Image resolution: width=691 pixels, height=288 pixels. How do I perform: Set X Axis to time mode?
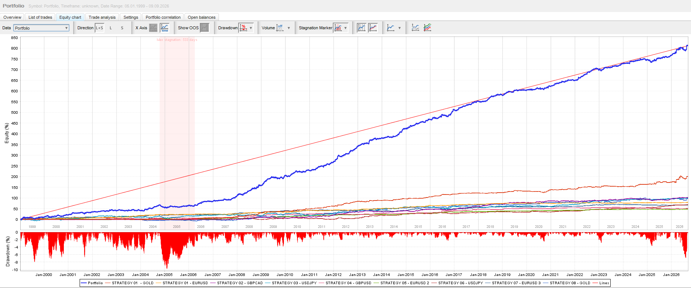click(x=164, y=28)
